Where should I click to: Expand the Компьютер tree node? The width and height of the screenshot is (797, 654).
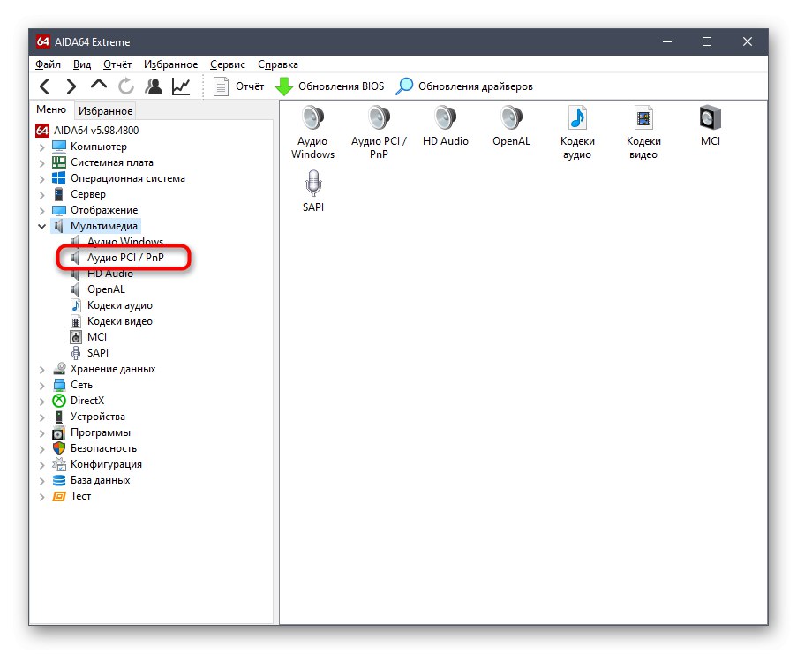41,147
